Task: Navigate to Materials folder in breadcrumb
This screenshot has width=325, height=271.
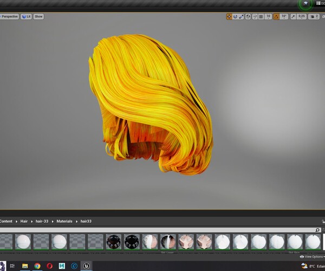Action: (64, 221)
